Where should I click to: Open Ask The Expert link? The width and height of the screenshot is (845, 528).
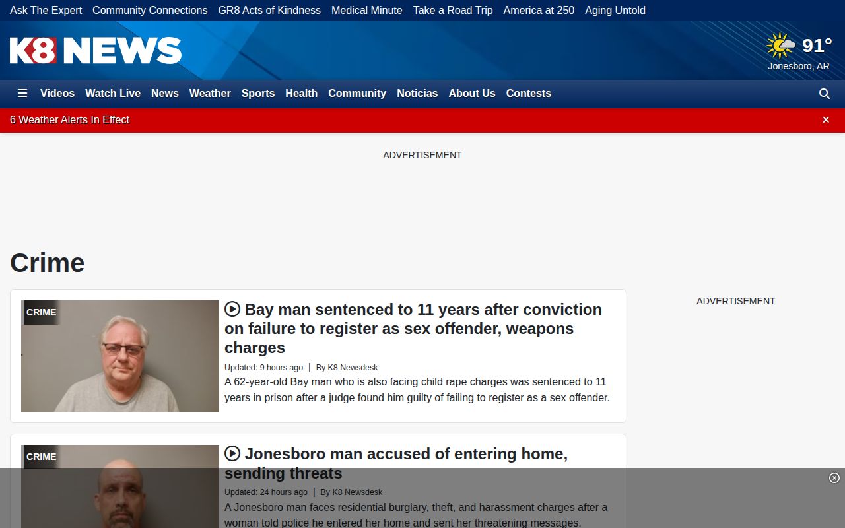point(46,10)
